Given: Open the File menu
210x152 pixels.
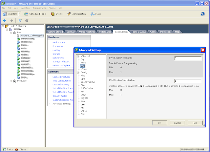Looking at the screenshot, I should click(4, 8).
